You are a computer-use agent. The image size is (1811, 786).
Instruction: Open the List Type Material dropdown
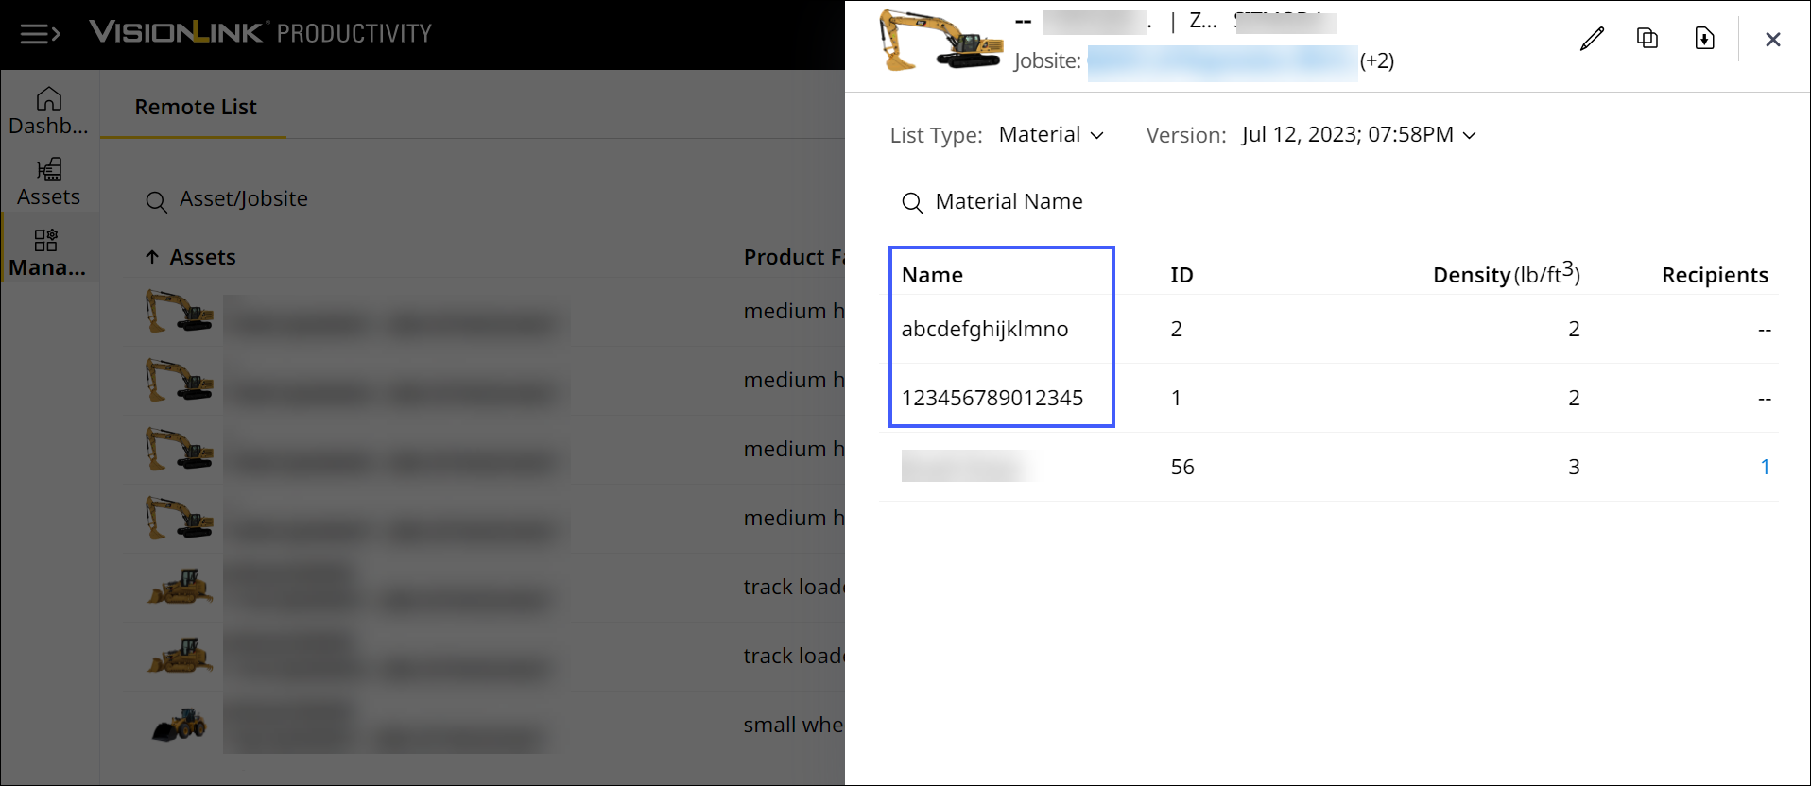coord(1051,135)
